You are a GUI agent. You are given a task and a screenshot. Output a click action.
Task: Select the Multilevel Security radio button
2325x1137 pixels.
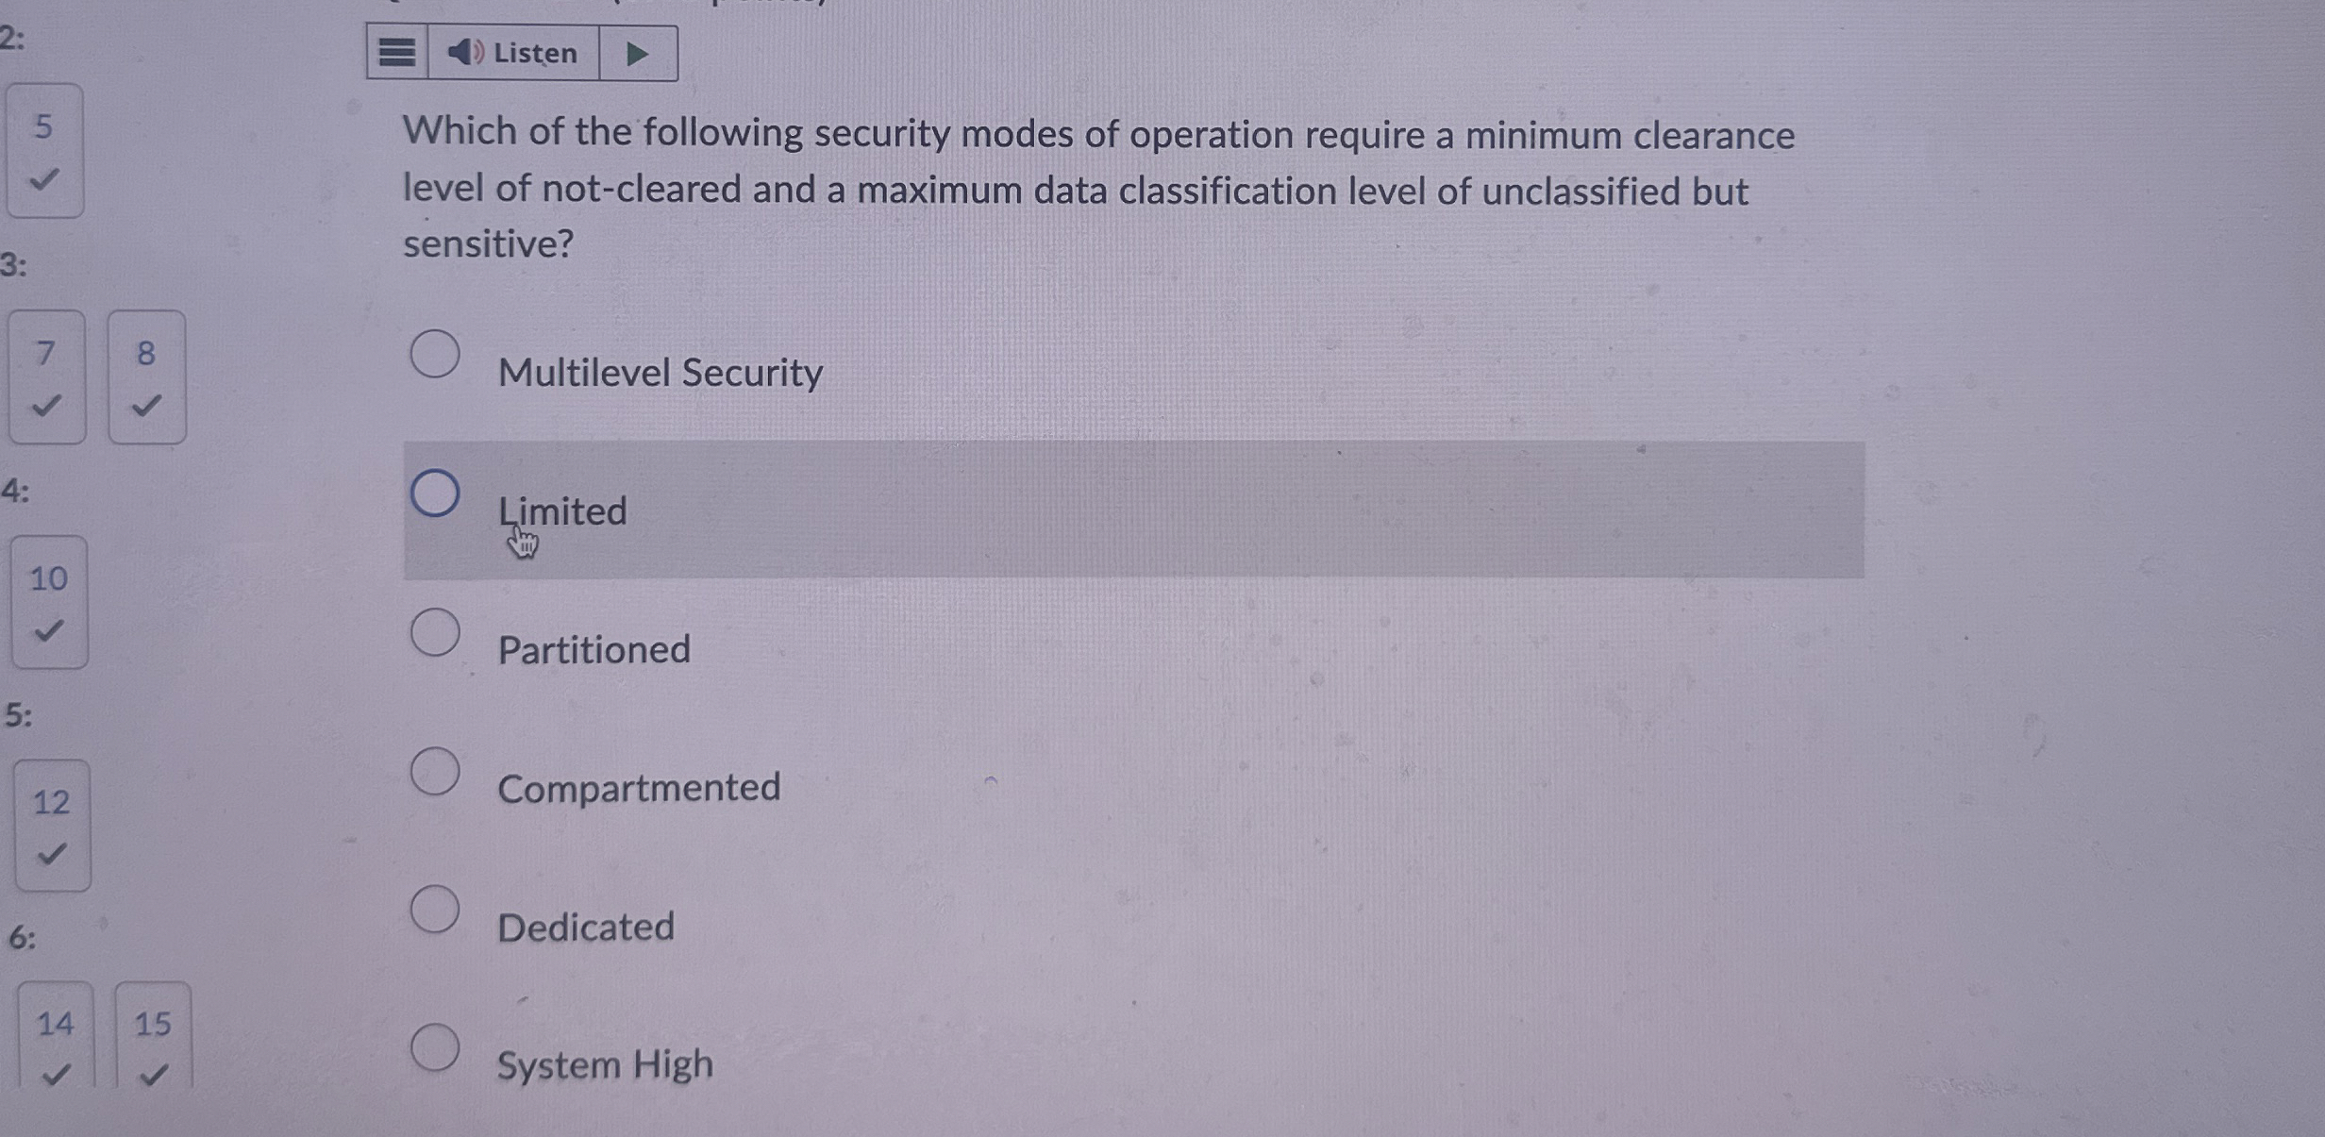click(437, 353)
